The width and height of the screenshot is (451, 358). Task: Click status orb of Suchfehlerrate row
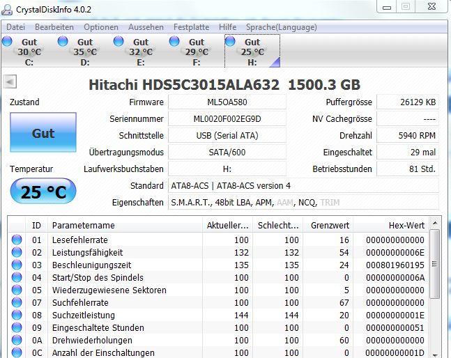(x=17, y=302)
